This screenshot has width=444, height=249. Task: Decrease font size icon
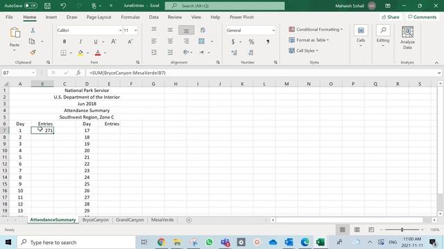130,41
